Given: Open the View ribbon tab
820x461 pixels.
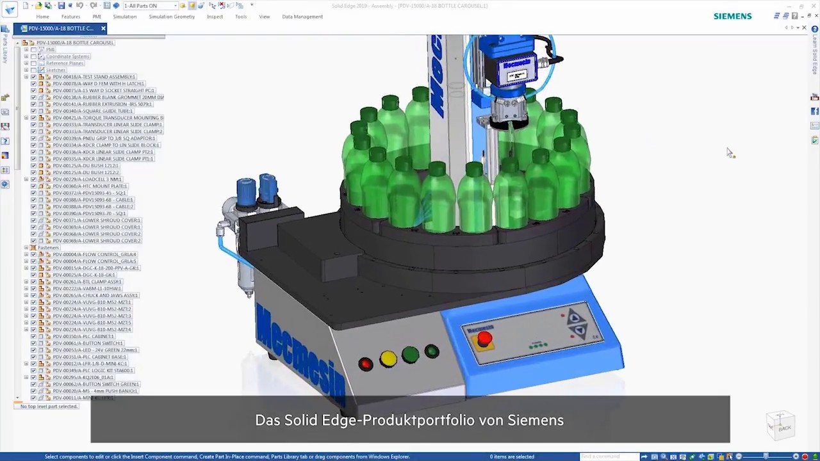Looking at the screenshot, I should click(265, 17).
